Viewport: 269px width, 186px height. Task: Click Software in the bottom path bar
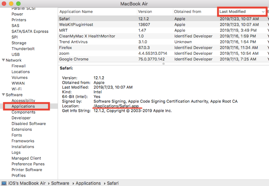point(60,183)
